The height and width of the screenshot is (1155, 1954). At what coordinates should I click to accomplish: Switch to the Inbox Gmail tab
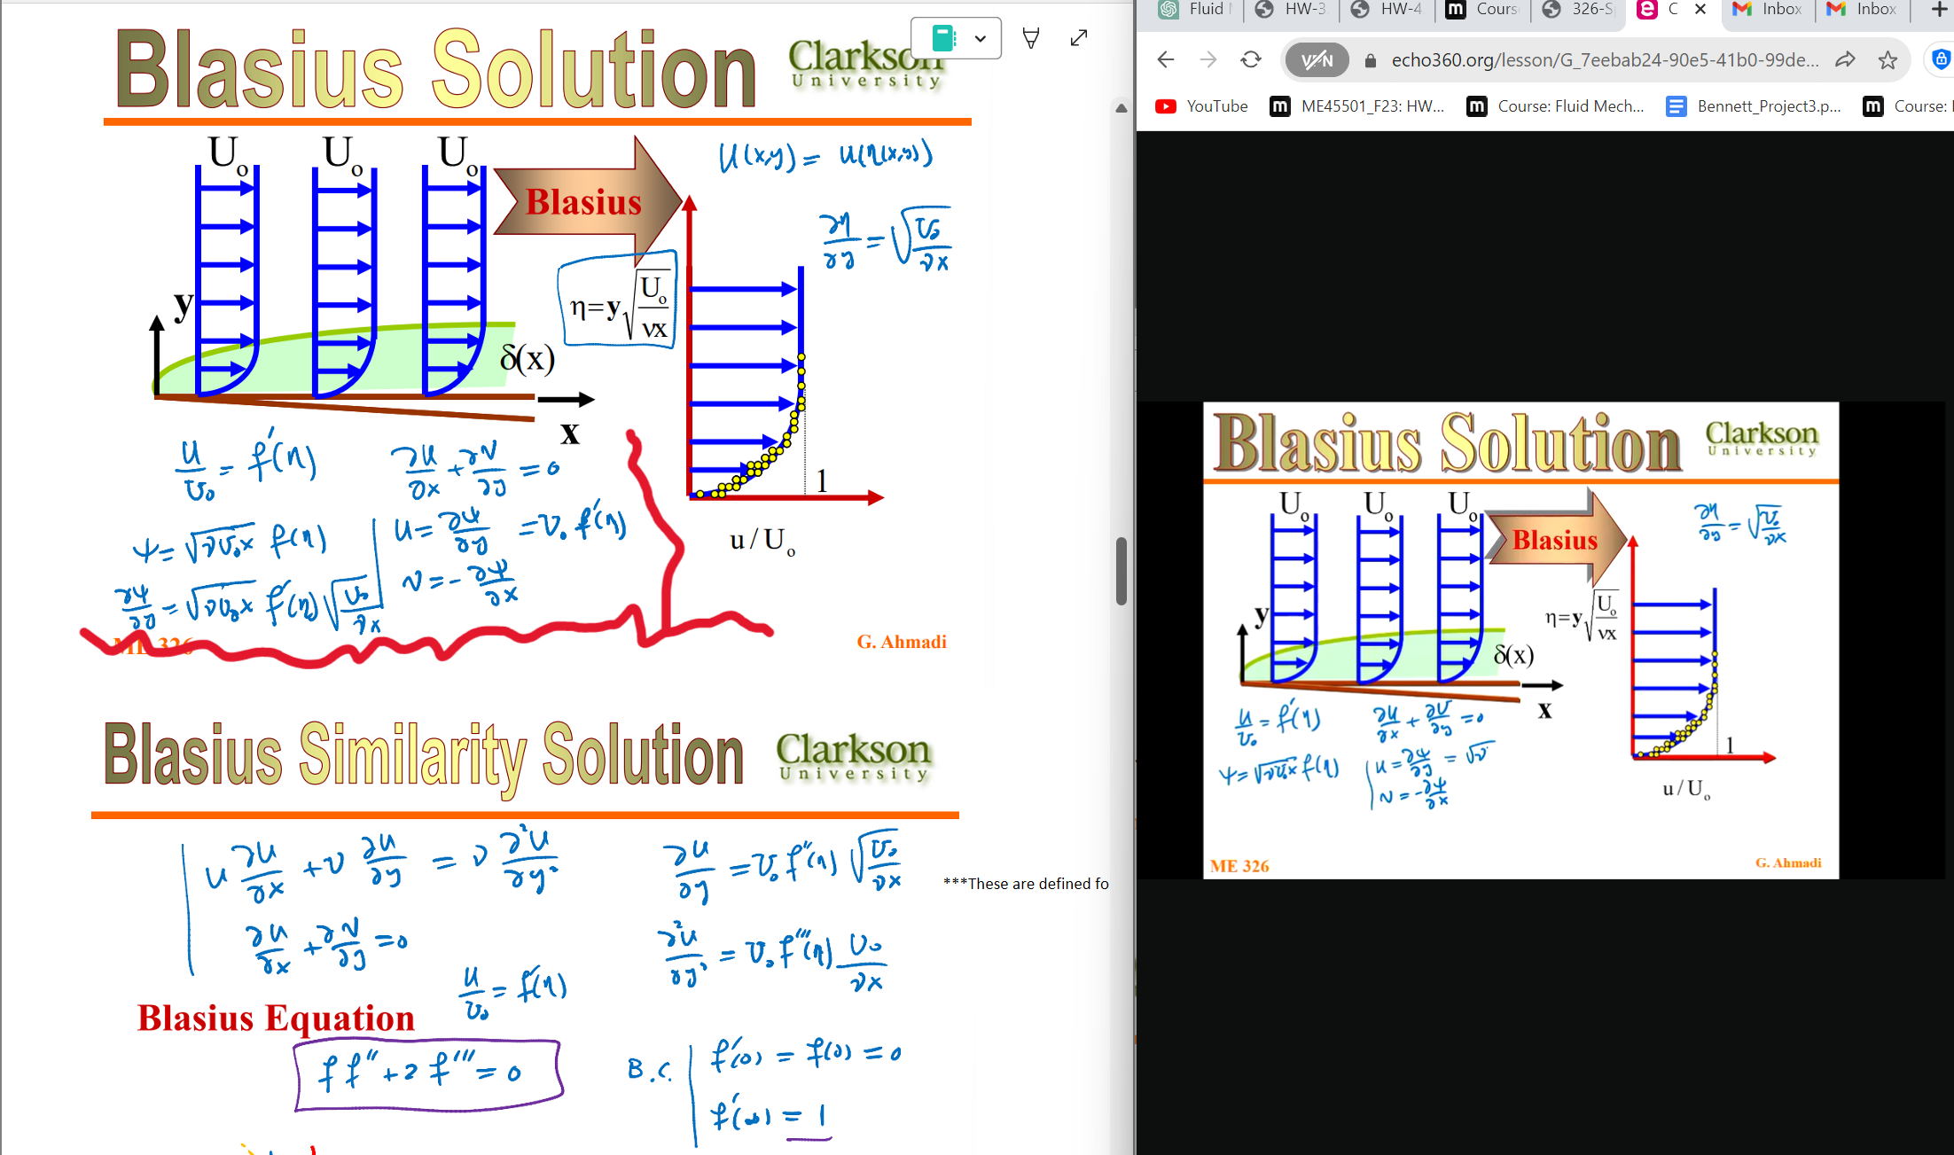pos(1768,10)
